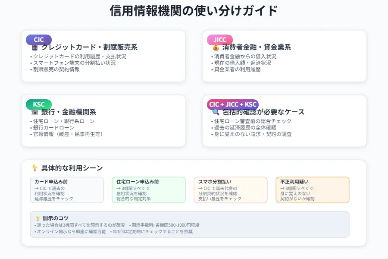Click the credit card icon beside クレジットカード・割賦販売系
Image resolution: width=388 pixels, height=259 pixels.
coord(35,47)
